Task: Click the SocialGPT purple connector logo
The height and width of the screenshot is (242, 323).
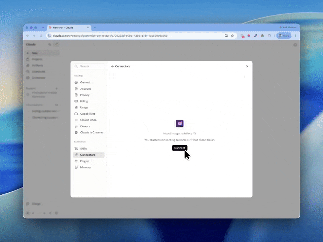Action: [x=180, y=123]
